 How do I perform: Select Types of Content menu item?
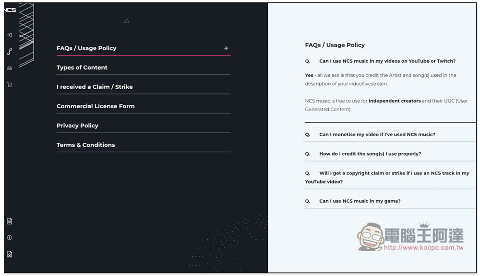pyautogui.click(x=143, y=68)
